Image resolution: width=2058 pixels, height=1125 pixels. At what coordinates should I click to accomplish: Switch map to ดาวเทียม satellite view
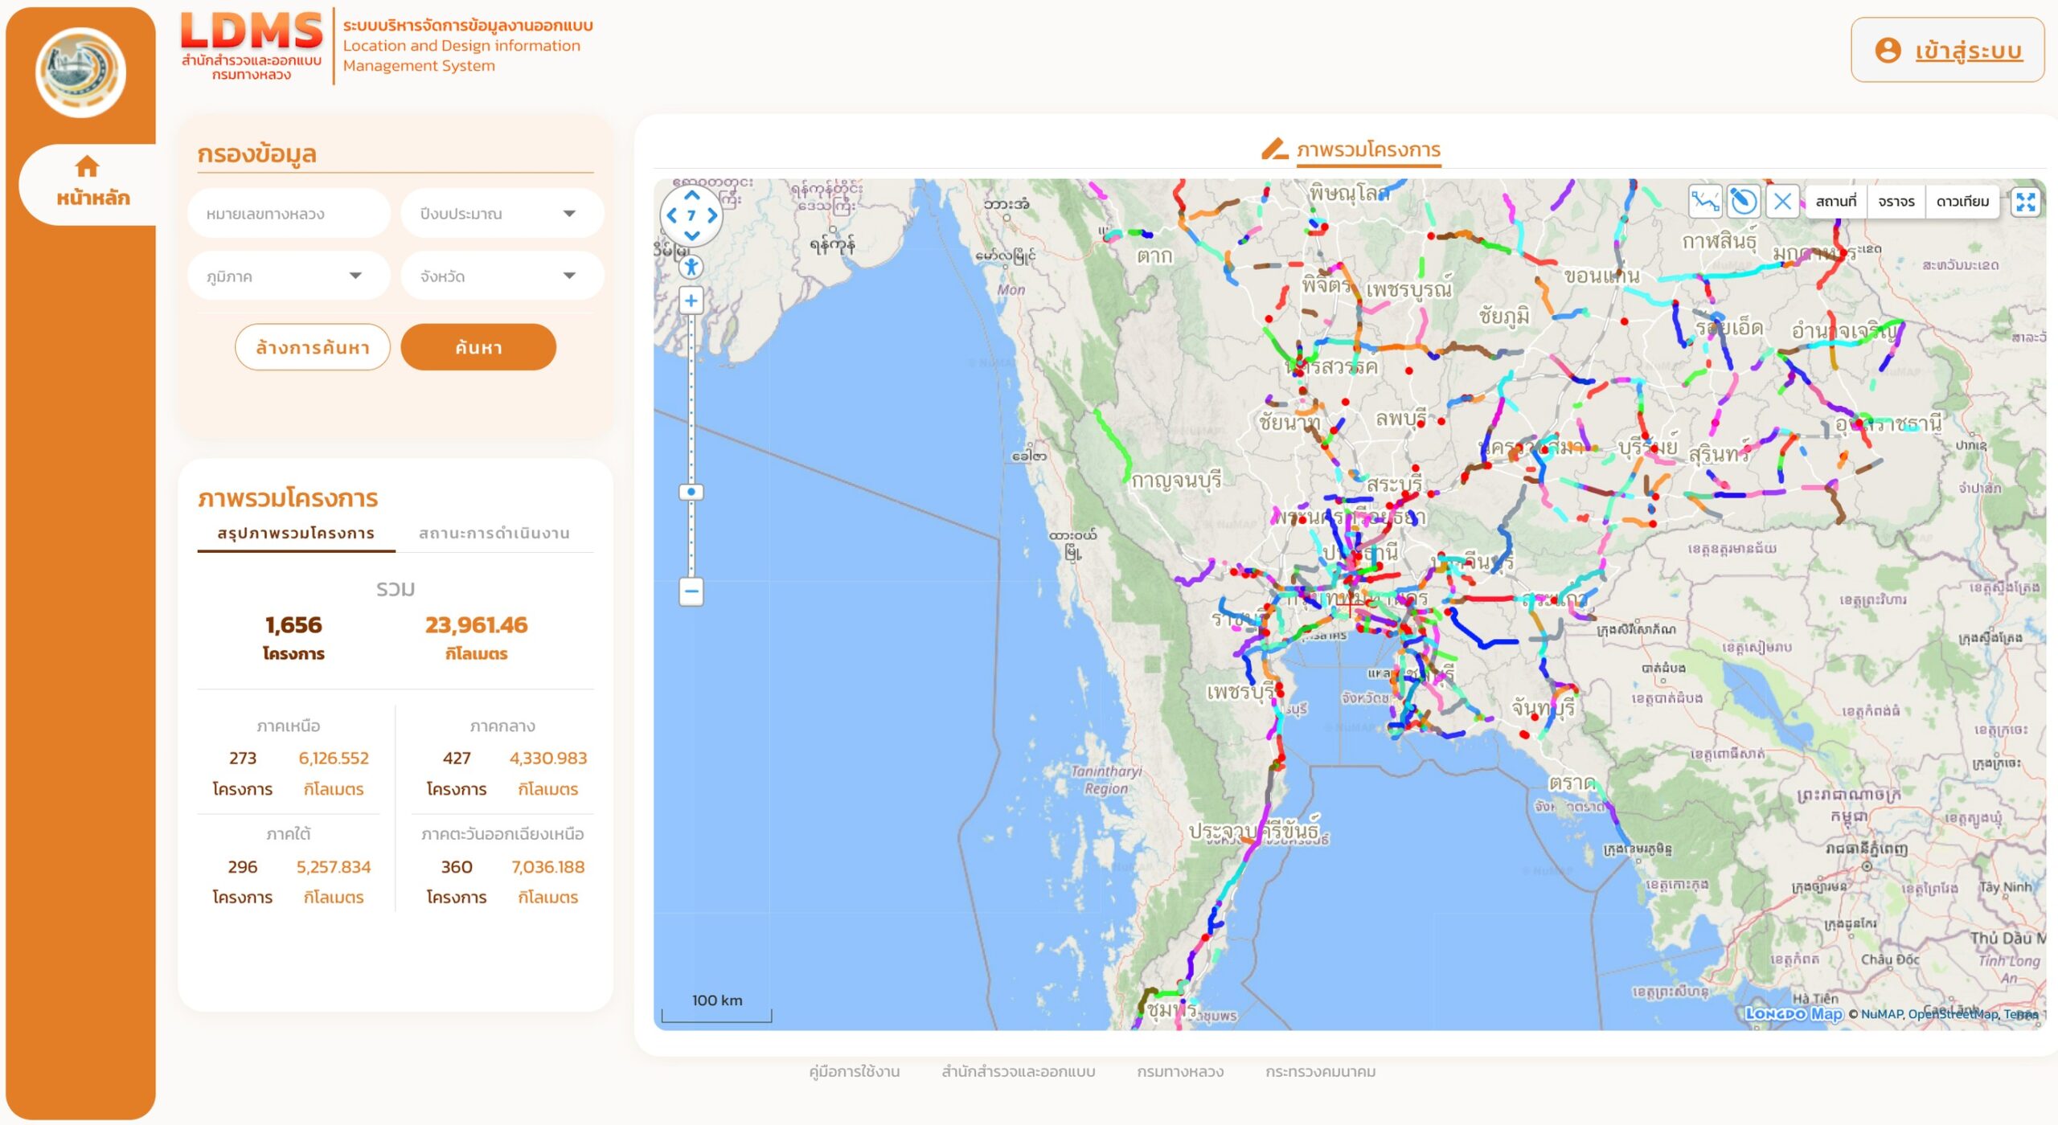pos(1962,202)
